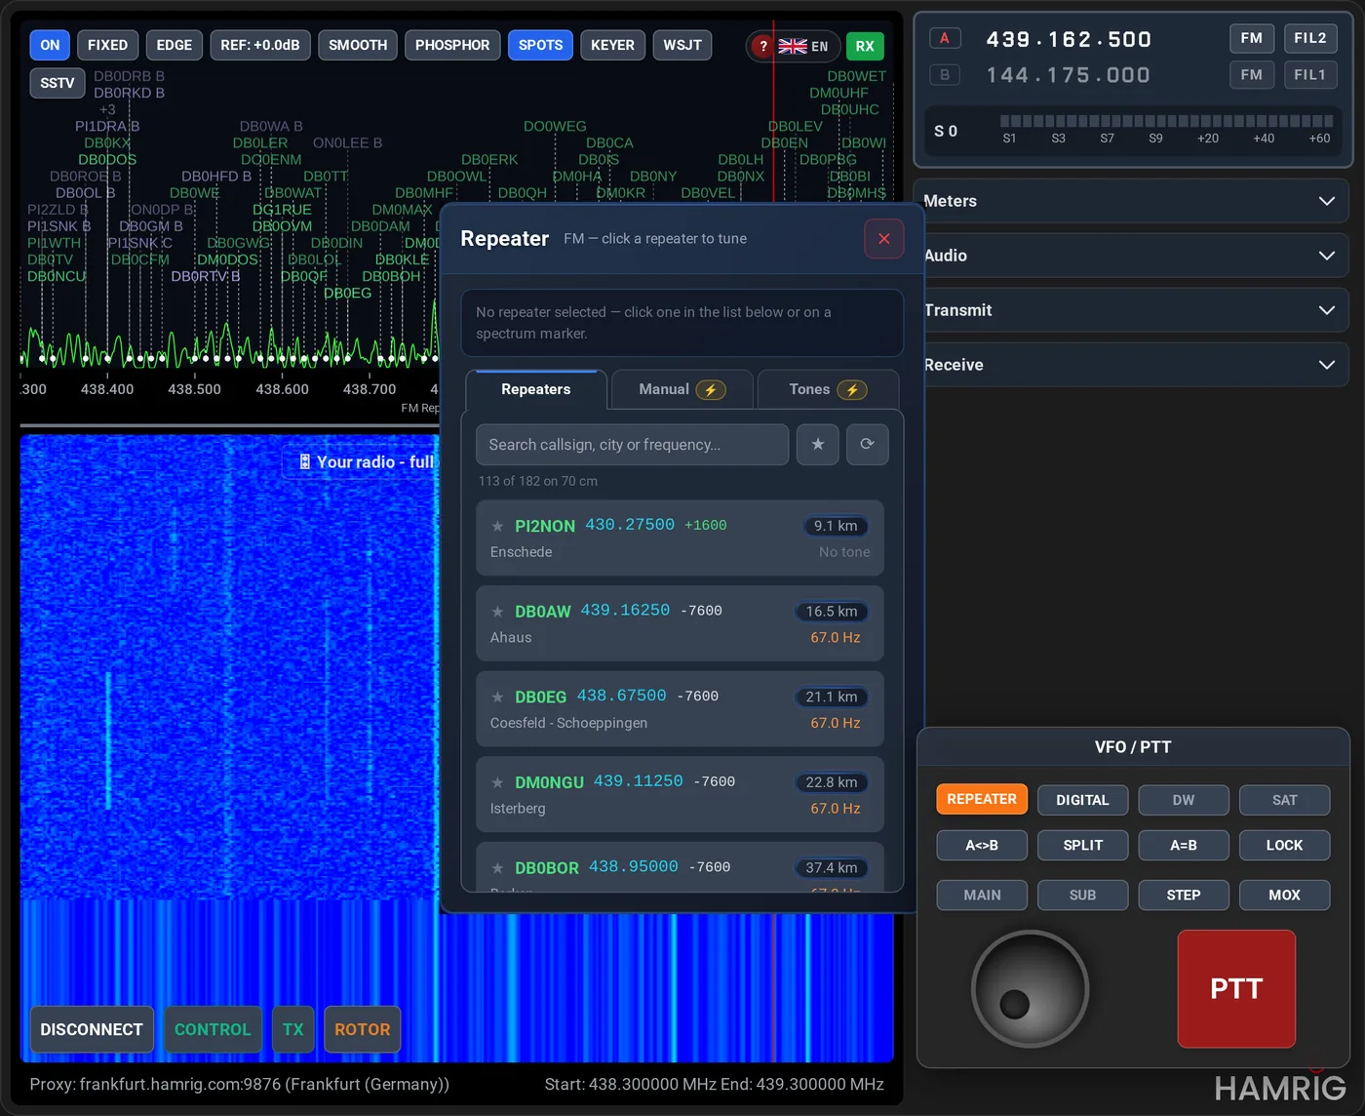Star the DM0NGU repeater entry
This screenshot has width=1365, height=1116.
coord(497,782)
